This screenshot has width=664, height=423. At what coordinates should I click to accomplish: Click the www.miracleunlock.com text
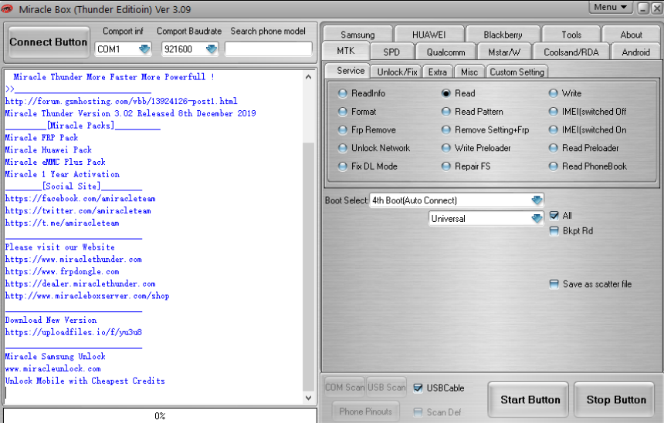pyautogui.click(x=53, y=368)
